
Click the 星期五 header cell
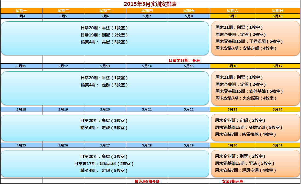coord(189,11)
